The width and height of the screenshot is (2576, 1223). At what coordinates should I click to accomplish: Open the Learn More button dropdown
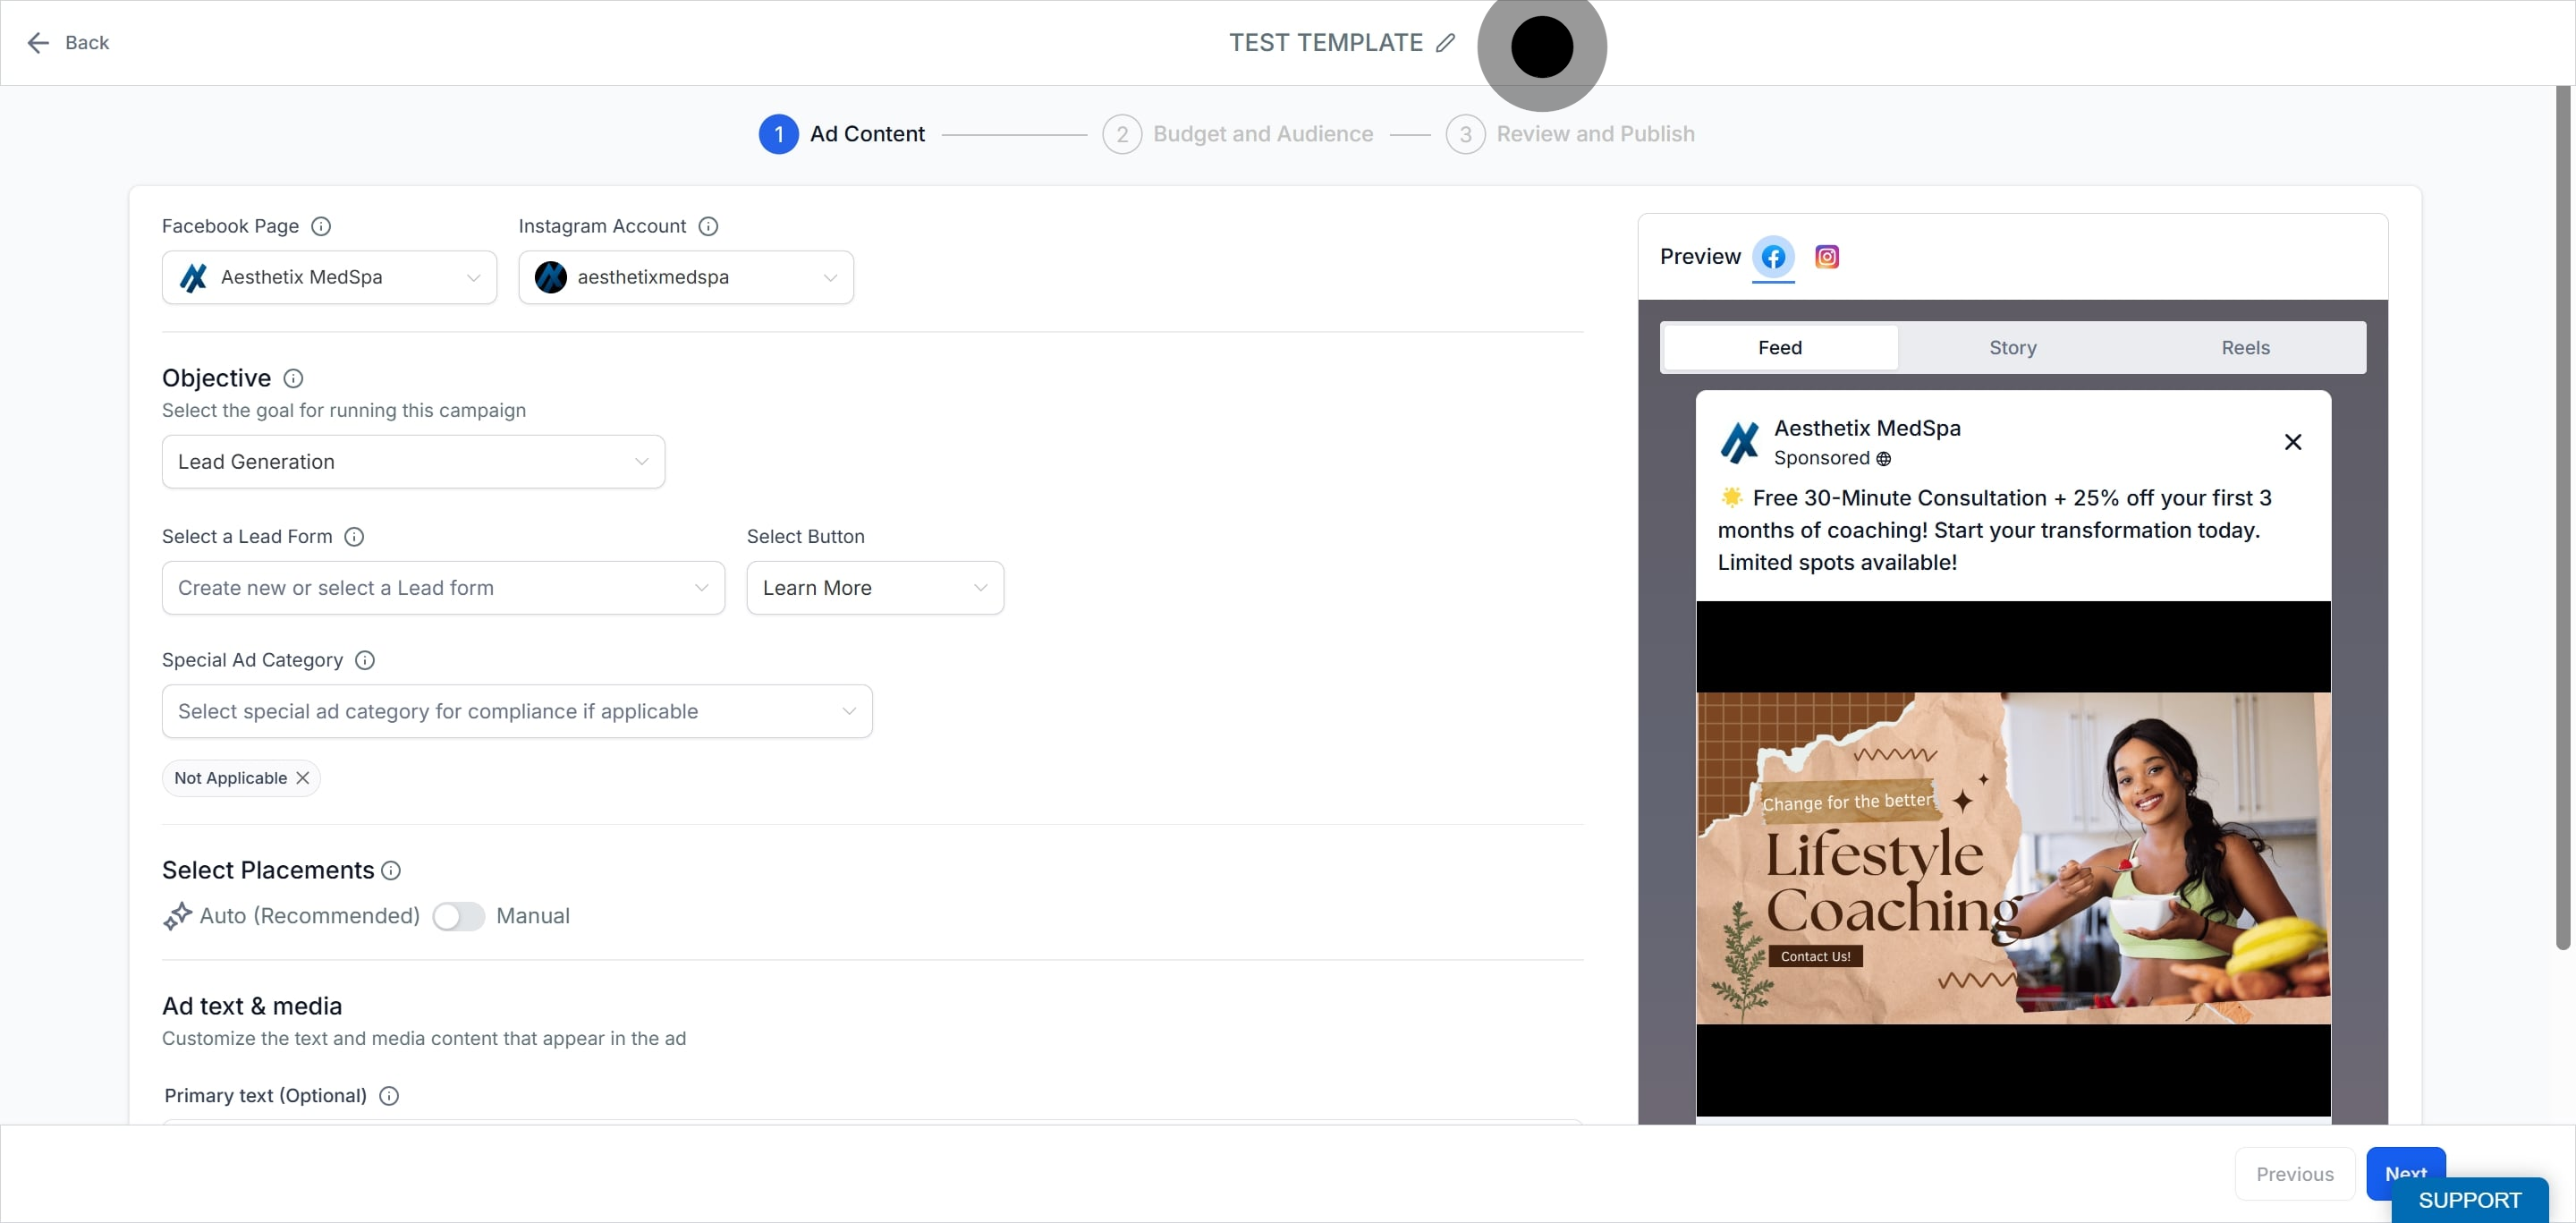(875, 588)
